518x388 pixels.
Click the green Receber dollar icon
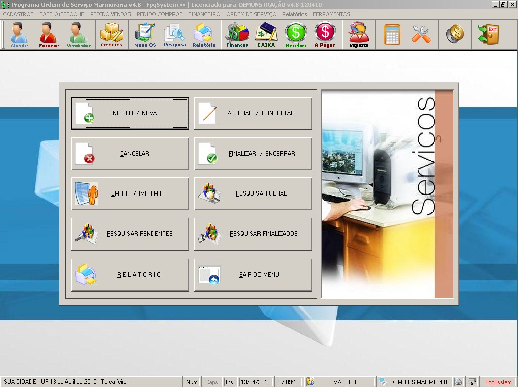296,35
